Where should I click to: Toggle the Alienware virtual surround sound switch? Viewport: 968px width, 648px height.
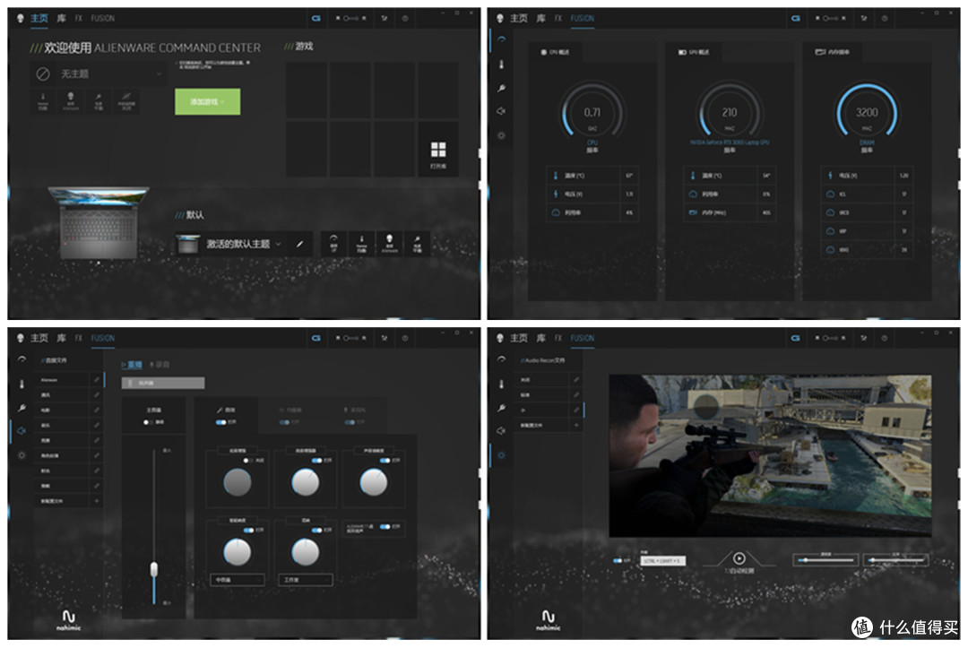pos(385,526)
